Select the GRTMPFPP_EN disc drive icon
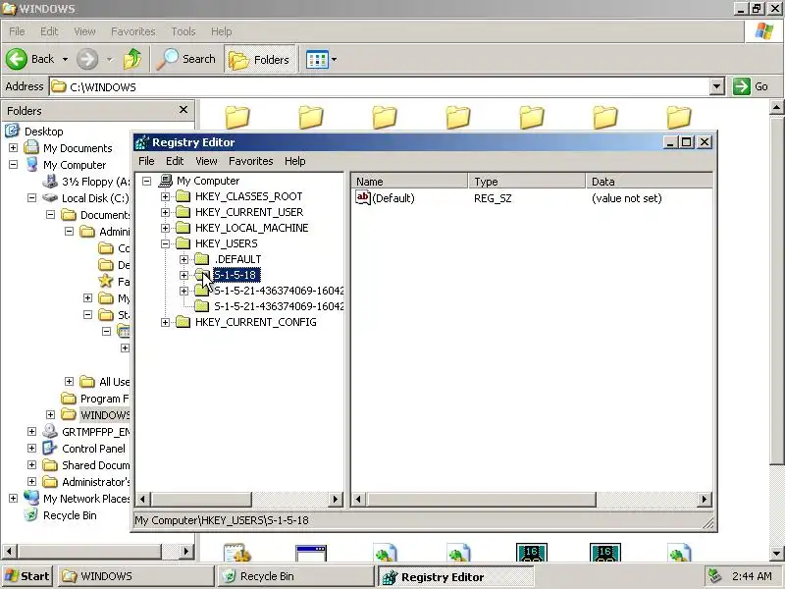Viewport: 785px width, 589px height. (x=50, y=431)
